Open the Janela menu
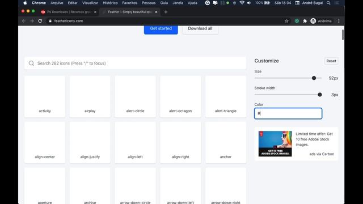Screen dimensions: 363x204 178,3
